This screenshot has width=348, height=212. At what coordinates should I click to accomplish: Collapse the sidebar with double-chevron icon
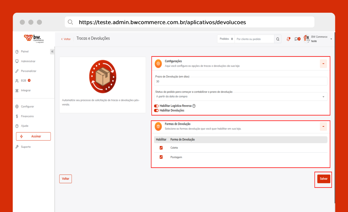pyautogui.click(x=52, y=52)
